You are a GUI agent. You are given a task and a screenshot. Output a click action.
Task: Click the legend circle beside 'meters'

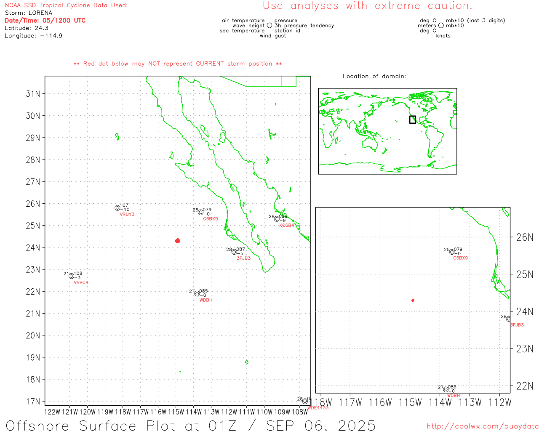click(x=441, y=25)
